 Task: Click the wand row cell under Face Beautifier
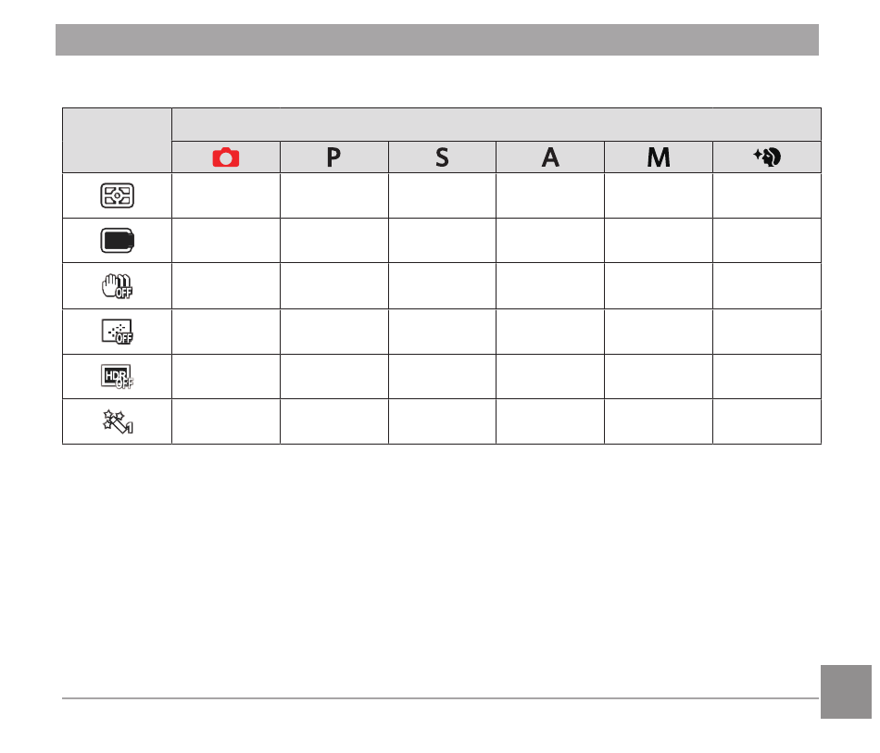767,421
